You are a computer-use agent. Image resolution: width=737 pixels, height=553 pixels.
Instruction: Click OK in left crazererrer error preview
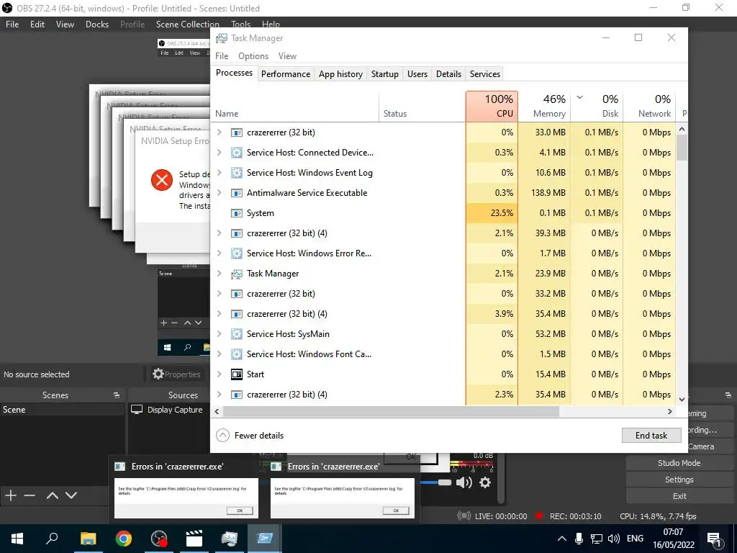pyautogui.click(x=240, y=511)
